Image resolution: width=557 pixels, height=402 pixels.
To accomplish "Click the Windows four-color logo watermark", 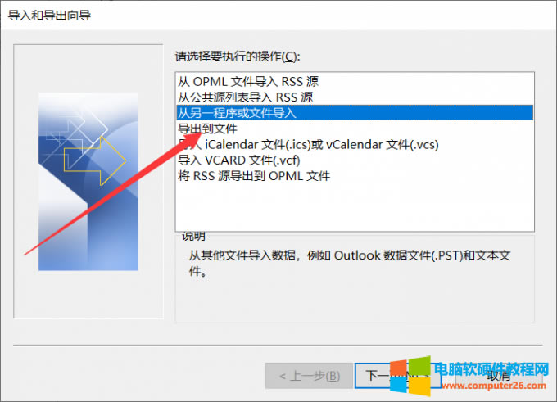I will click(410, 377).
